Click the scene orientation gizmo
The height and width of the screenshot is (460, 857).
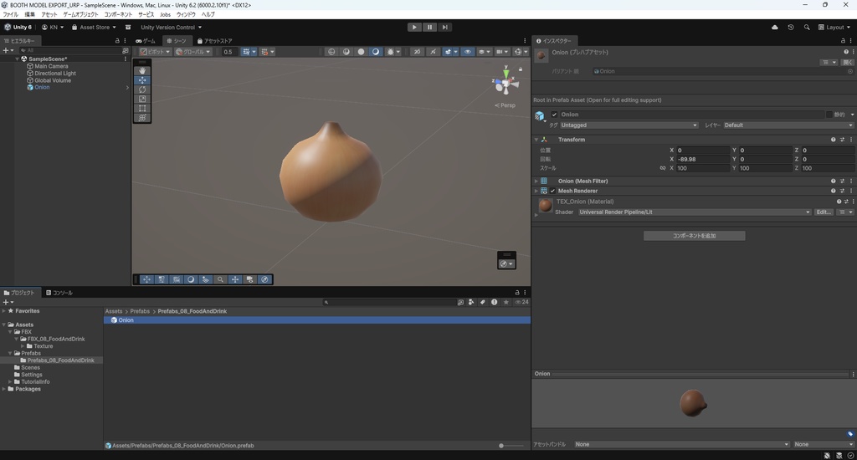[x=505, y=84]
